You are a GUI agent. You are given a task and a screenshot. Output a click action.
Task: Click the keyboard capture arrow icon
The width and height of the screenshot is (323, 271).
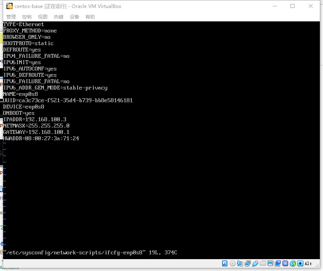(300, 263)
